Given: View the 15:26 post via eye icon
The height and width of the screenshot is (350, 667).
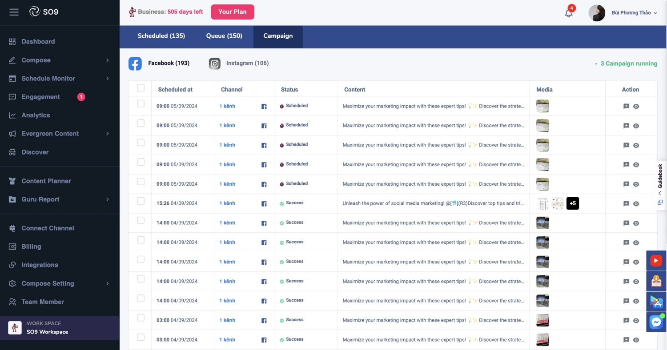Looking at the screenshot, I should tap(636, 204).
